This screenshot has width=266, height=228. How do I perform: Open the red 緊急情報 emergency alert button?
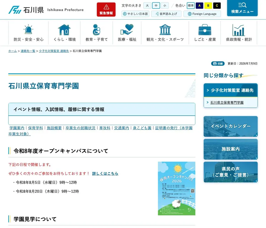click(106, 9)
